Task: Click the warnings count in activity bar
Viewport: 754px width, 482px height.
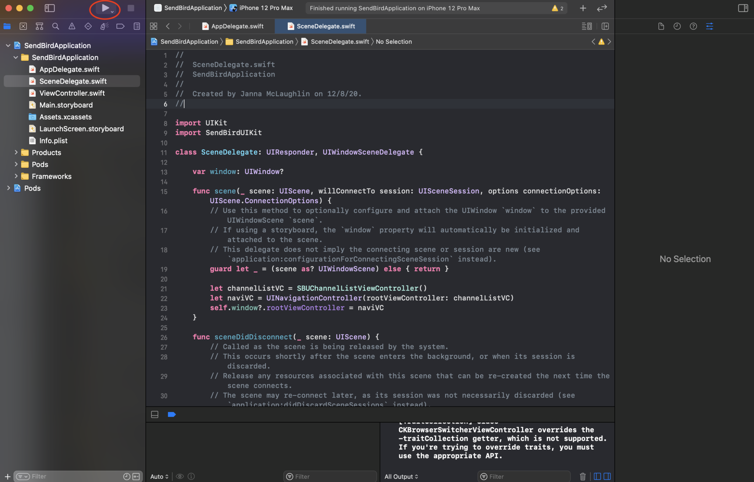Action: pyautogui.click(x=558, y=8)
